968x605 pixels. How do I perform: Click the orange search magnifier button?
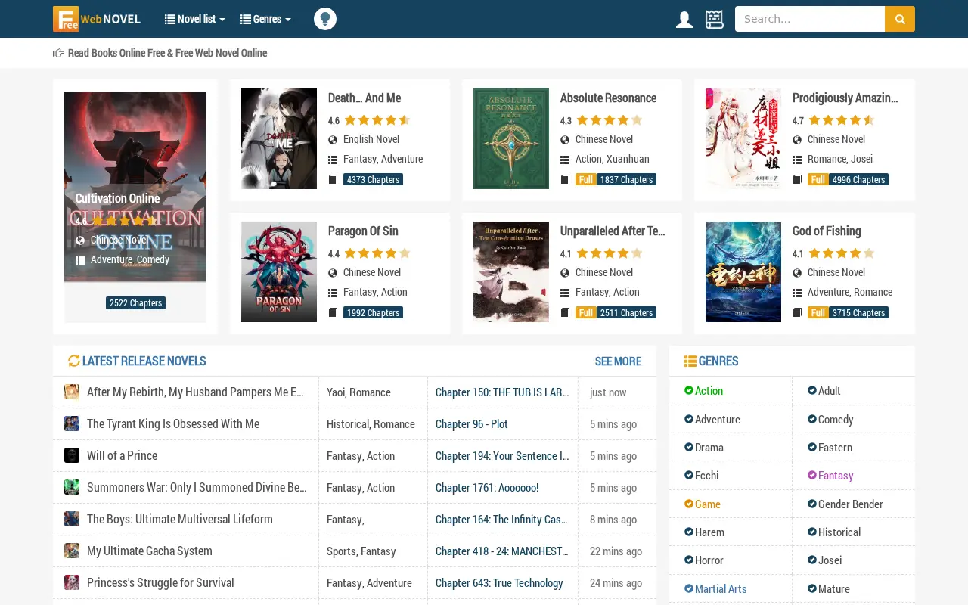tap(900, 19)
